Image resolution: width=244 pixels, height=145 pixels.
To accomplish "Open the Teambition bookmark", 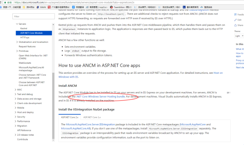I will click(121, 7).
